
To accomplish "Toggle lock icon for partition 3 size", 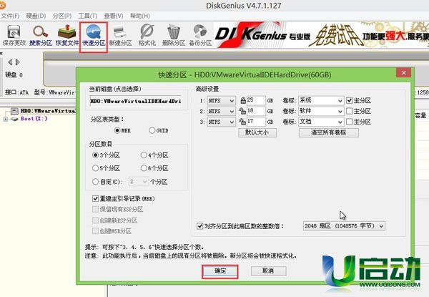I will tap(242, 122).
